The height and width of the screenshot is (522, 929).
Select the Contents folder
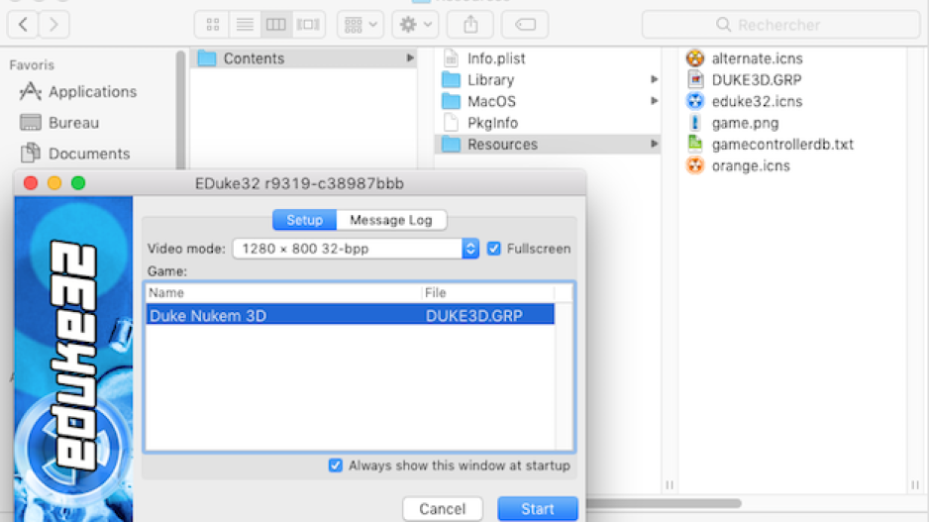click(x=303, y=58)
